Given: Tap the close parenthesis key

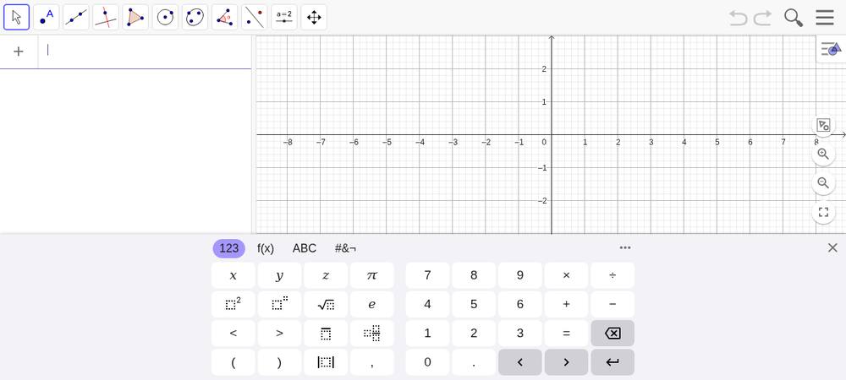Looking at the screenshot, I should pyautogui.click(x=279, y=362).
